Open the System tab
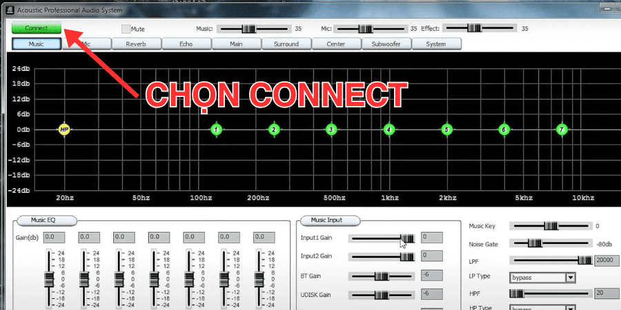 point(437,44)
